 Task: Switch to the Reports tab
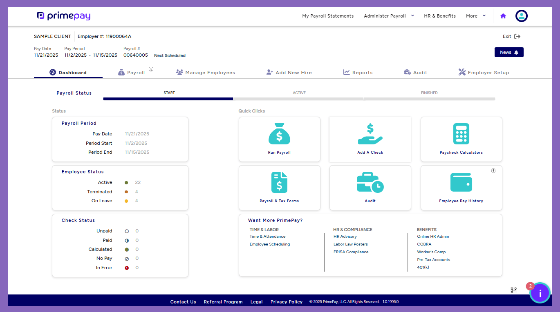(358, 72)
